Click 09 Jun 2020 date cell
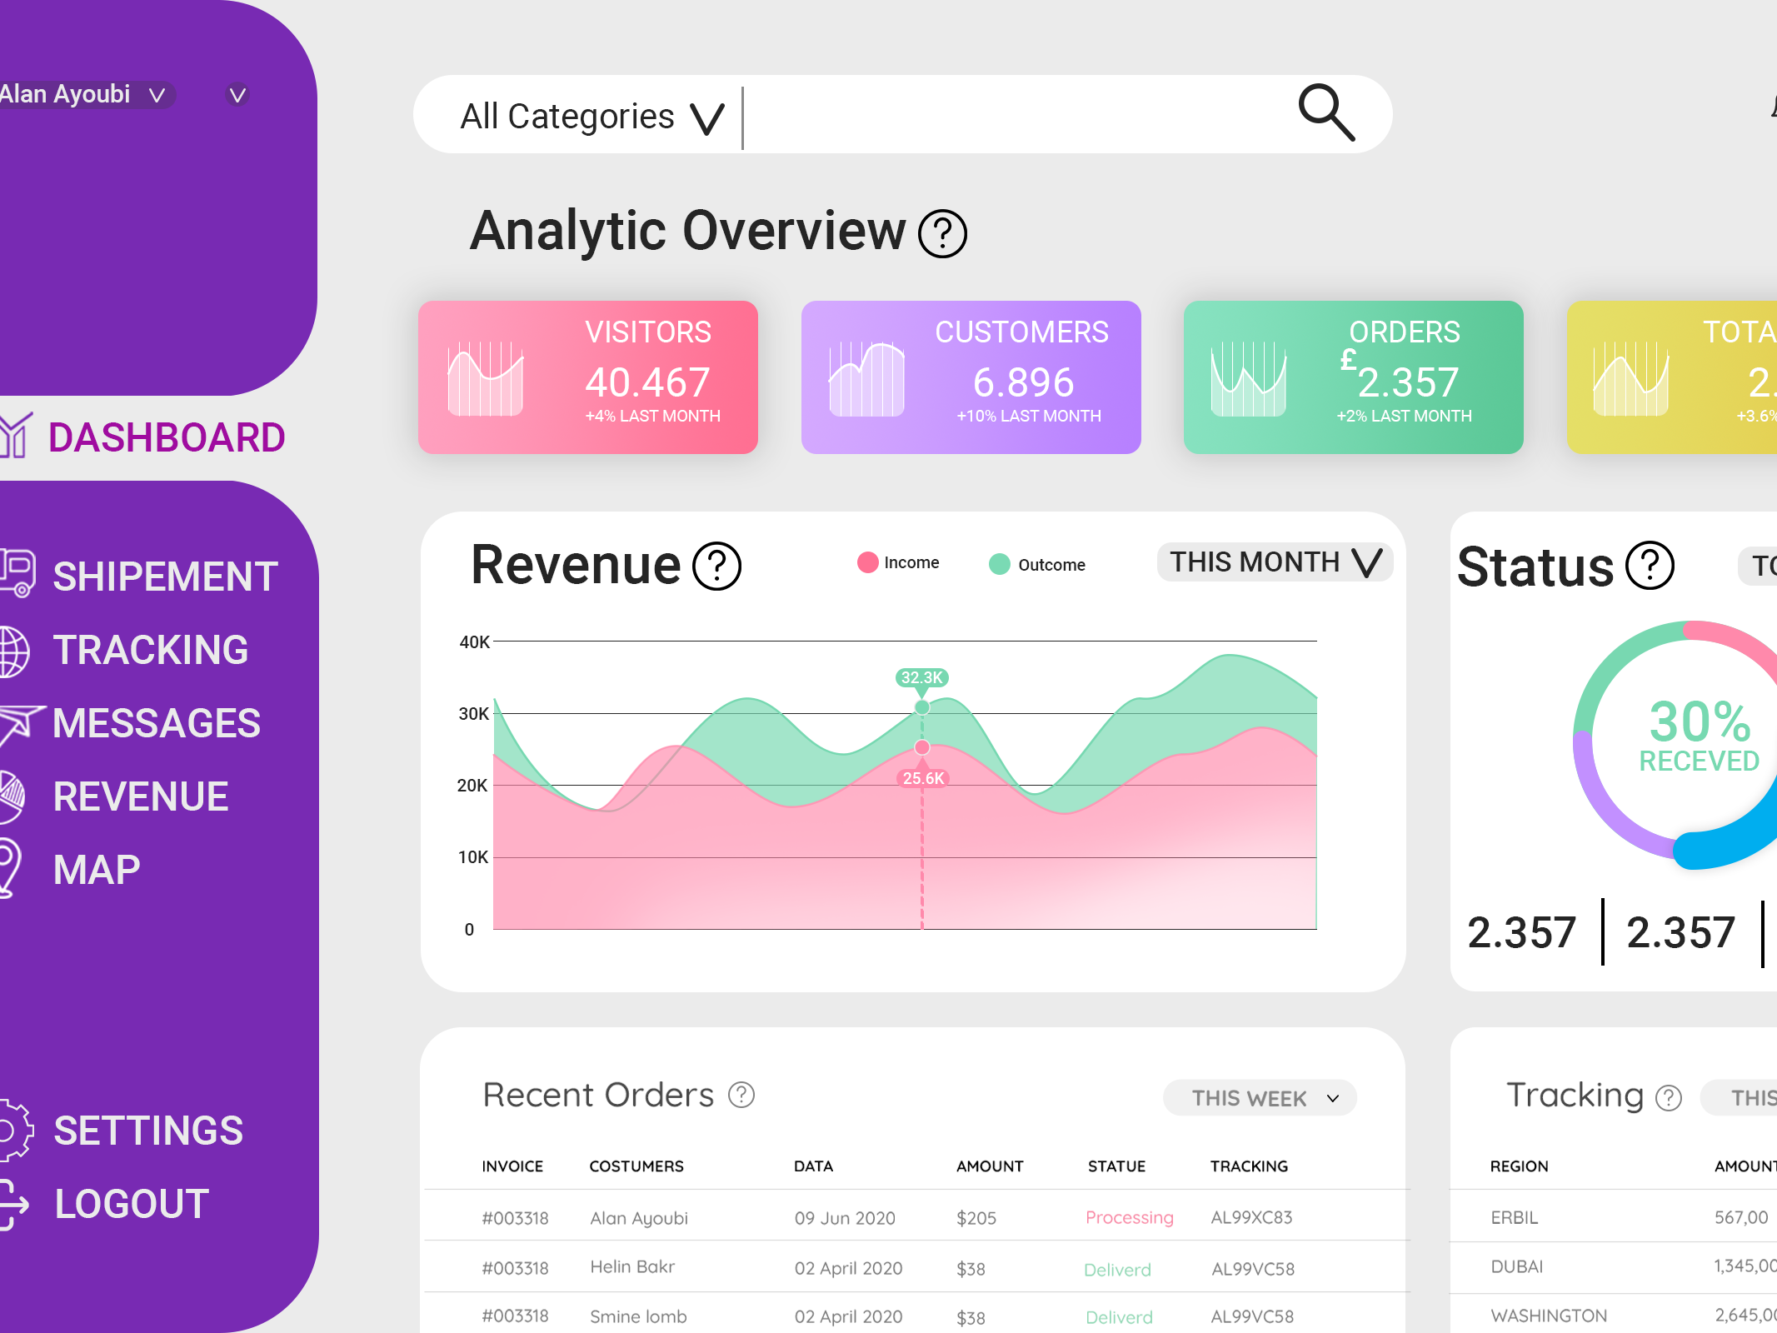The width and height of the screenshot is (1777, 1333). coord(845,1218)
